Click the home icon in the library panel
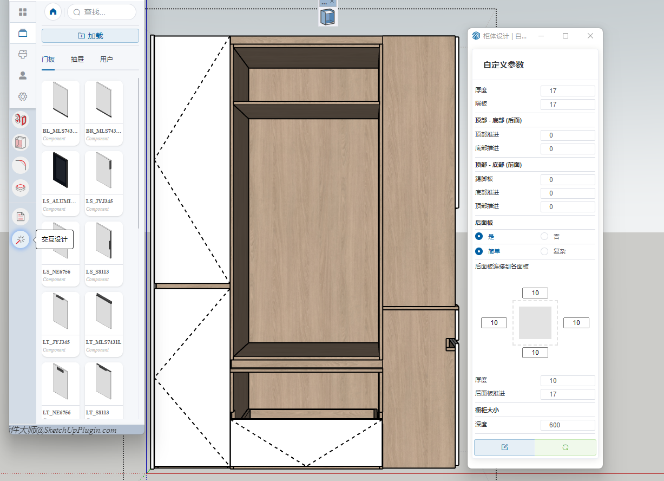Viewport: 664px width, 481px height. pos(53,12)
